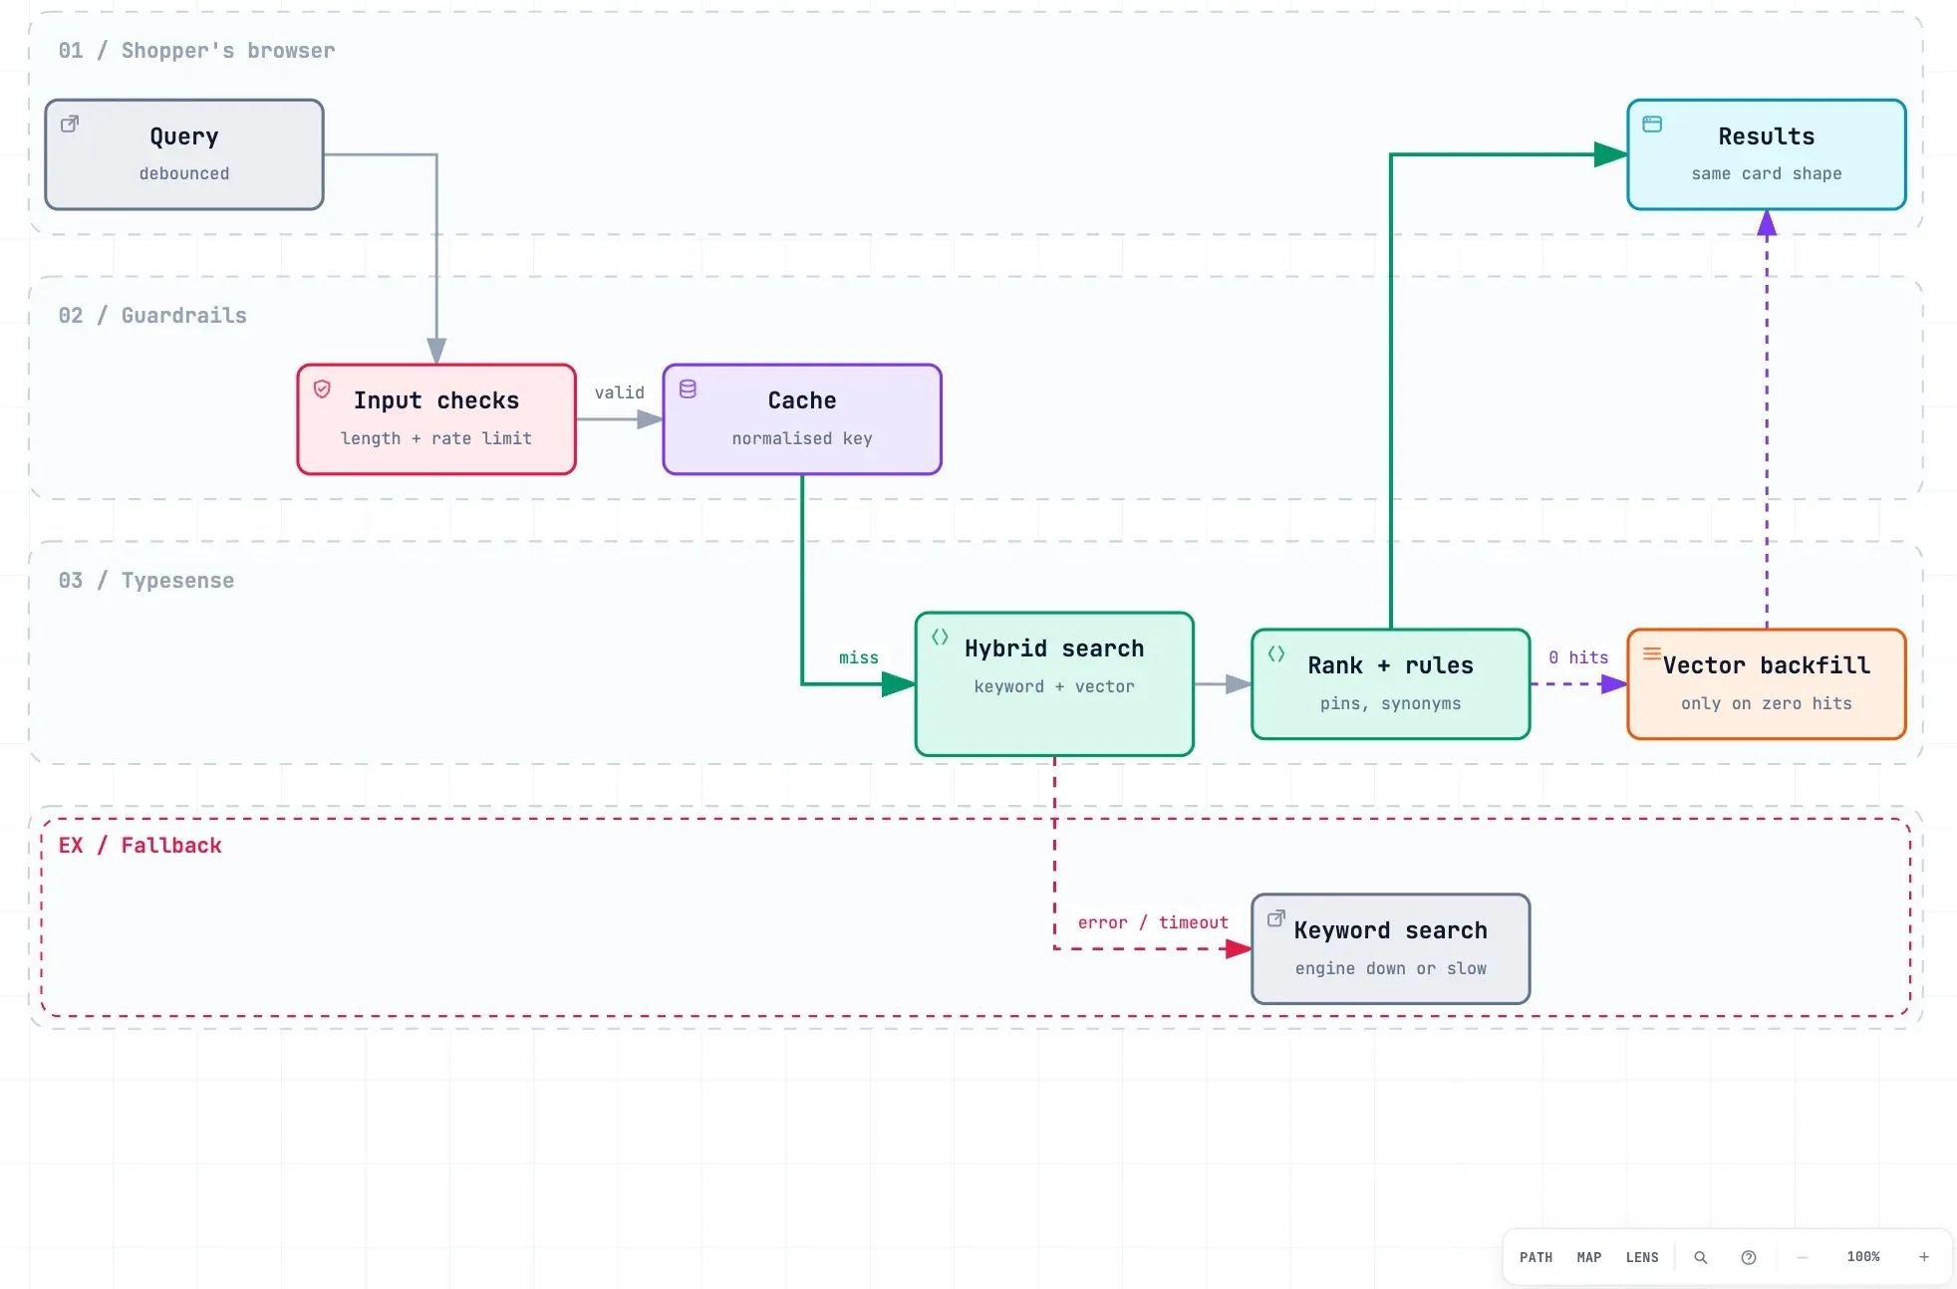Click the 'error / timeout' edge label
The width and height of the screenshot is (1957, 1289).
click(1153, 922)
